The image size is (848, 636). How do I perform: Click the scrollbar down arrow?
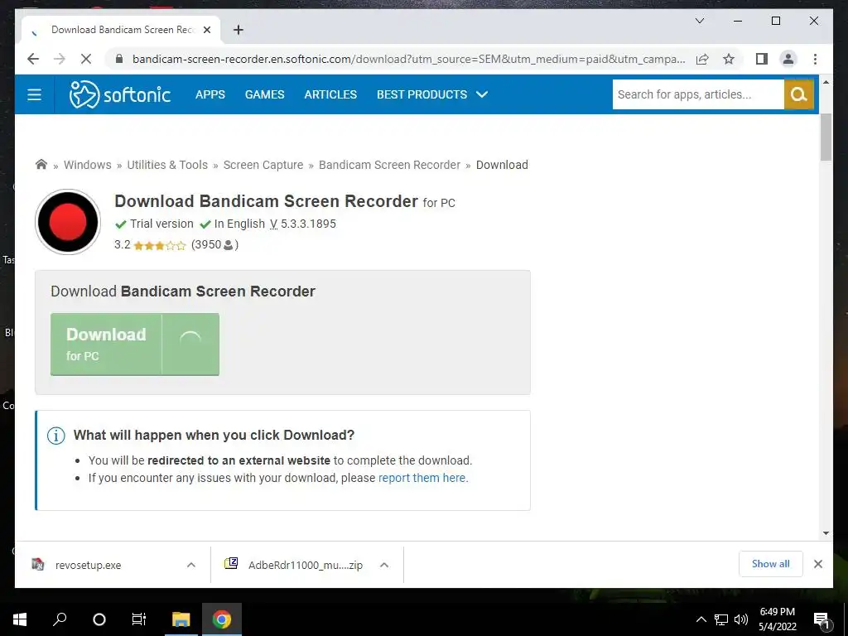(x=826, y=533)
